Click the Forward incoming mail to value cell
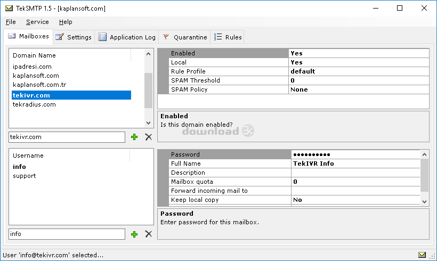This screenshot has width=437, height=261. pos(355,191)
